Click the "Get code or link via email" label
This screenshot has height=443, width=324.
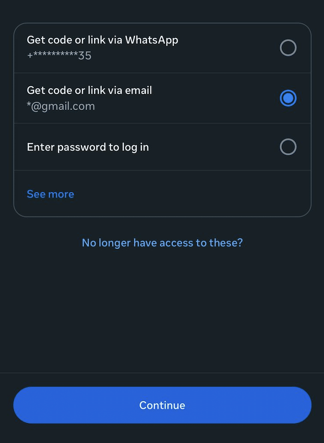click(x=90, y=90)
